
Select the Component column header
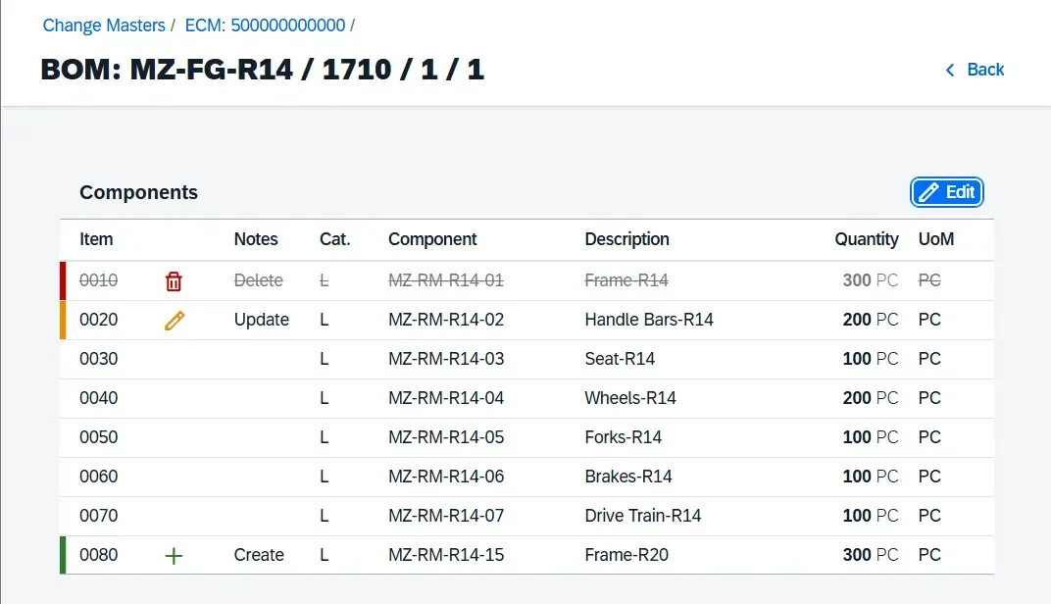pyautogui.click(x=432, y=239)
